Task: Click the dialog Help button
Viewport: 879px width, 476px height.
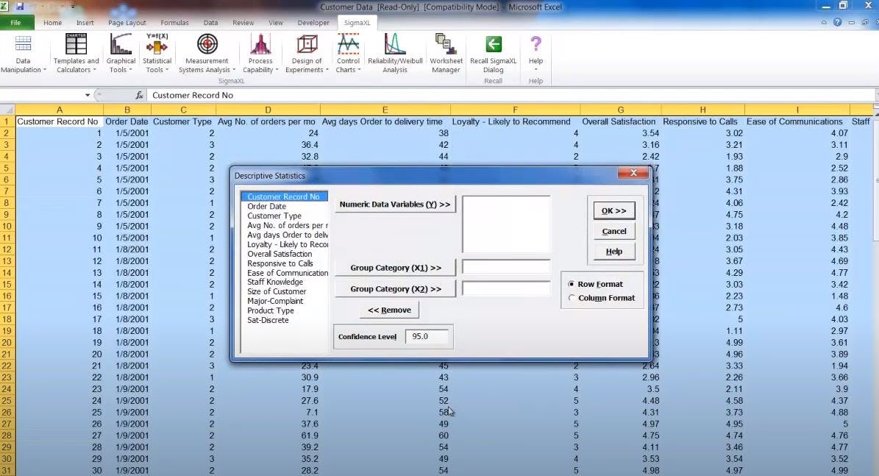Action: pos(614,251)
